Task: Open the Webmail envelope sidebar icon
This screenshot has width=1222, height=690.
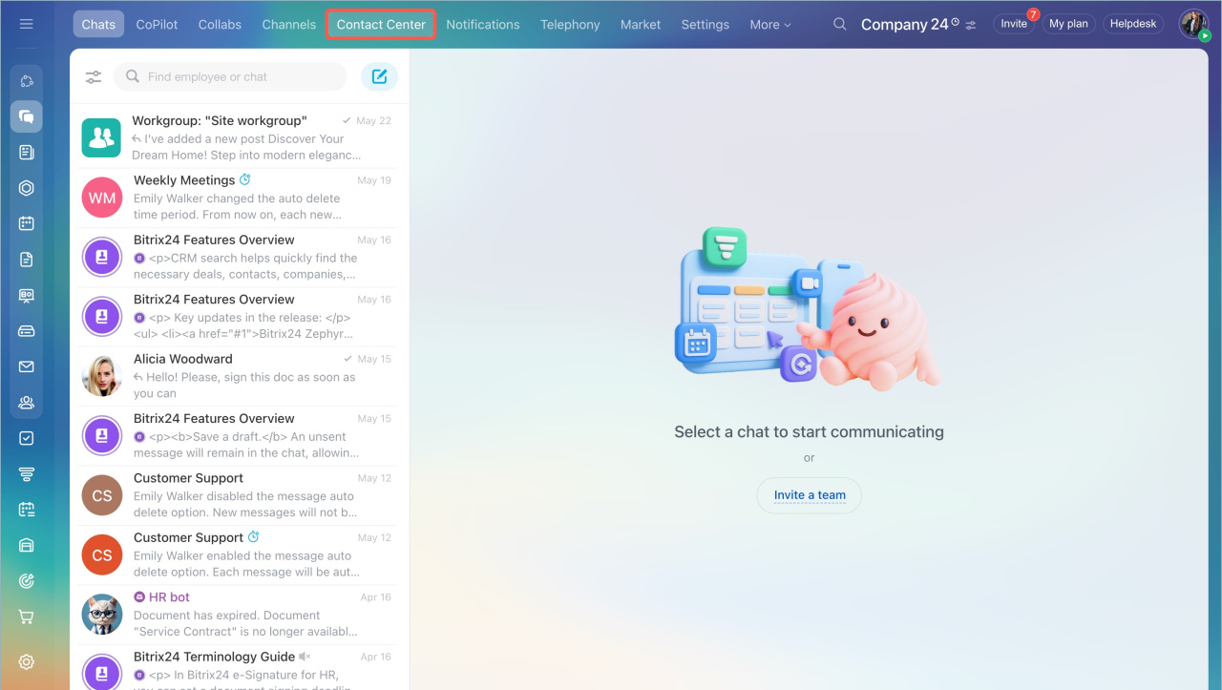Action: coord(27,366)
